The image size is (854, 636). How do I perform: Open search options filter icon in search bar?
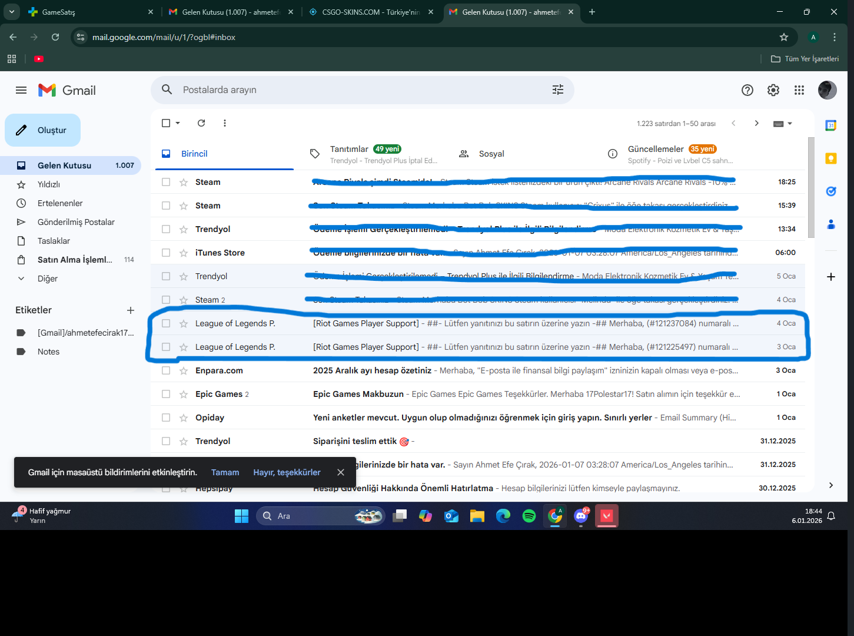[558, 90]
